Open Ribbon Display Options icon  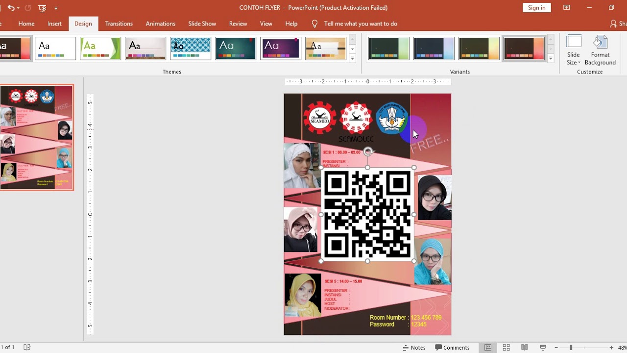click(x=567, y=7)
